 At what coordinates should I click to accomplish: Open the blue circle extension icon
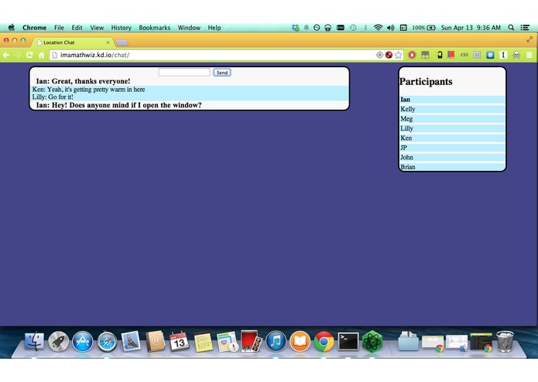(x=490, y=55)
